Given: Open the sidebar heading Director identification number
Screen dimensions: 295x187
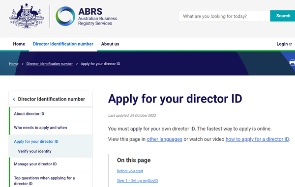Looking at the screenshot, I should click(x=51, y=99).
